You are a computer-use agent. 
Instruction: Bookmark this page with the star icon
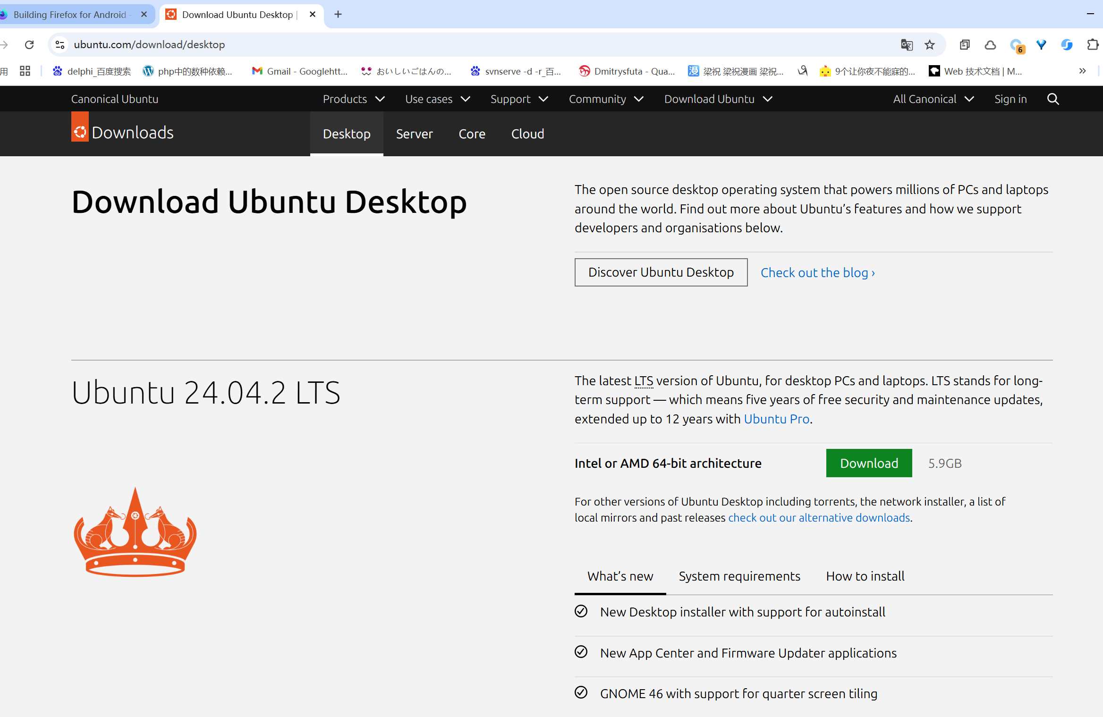point(930,45)
